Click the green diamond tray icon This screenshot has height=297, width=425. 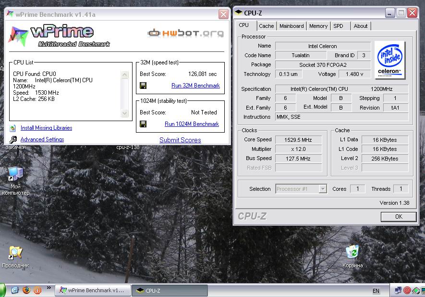[415, 291]
